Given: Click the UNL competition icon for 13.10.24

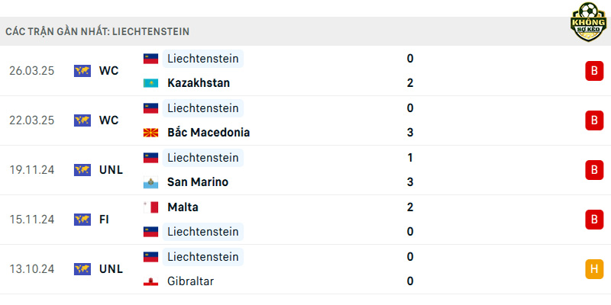Looking at the screenshot, I should tap(82, 269).
